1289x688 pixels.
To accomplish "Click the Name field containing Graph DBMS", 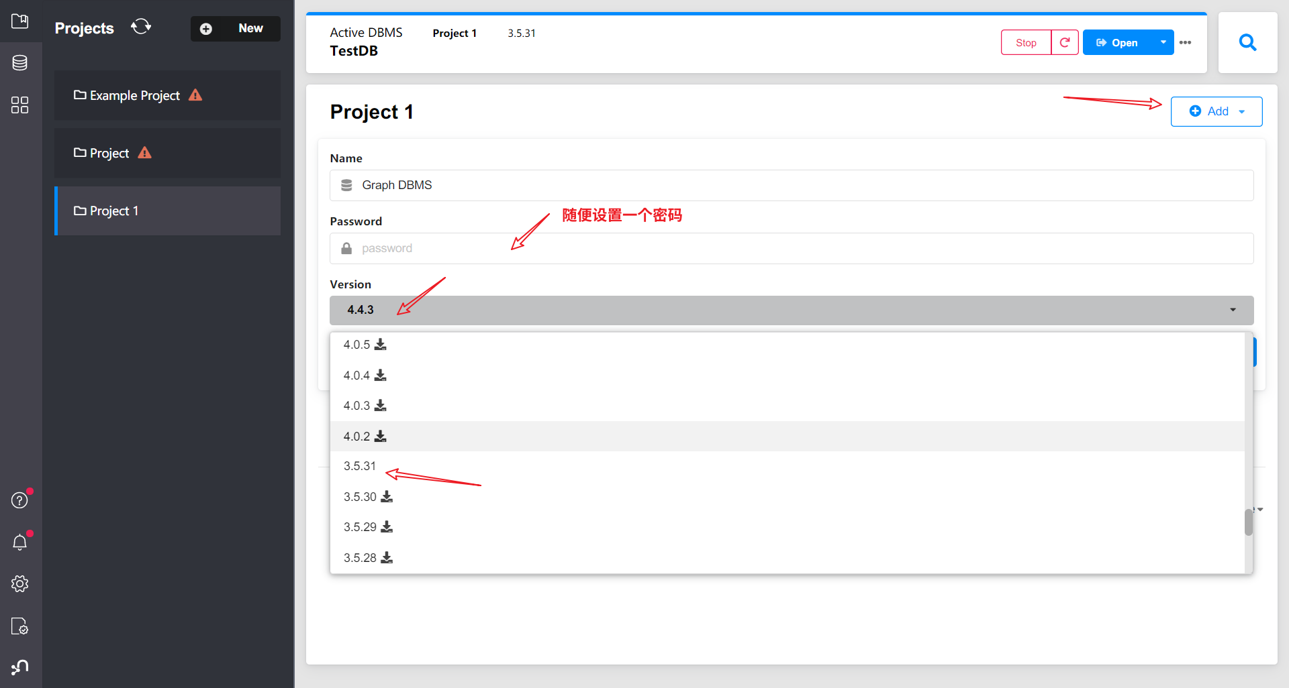I will pyautogui.click(x=792, y=185).
